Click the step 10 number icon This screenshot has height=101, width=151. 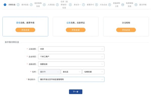[123, 5]
